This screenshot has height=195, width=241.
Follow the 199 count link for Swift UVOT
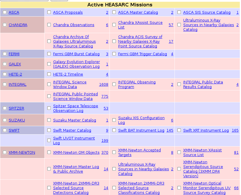105,140
